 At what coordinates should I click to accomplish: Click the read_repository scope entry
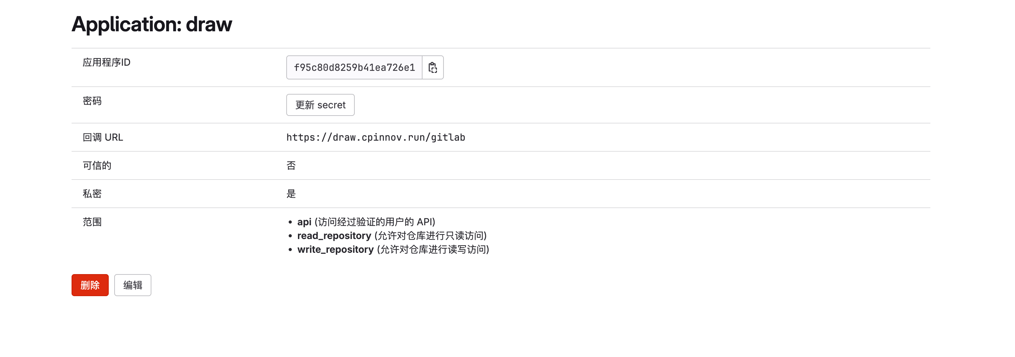click(392, 236)
